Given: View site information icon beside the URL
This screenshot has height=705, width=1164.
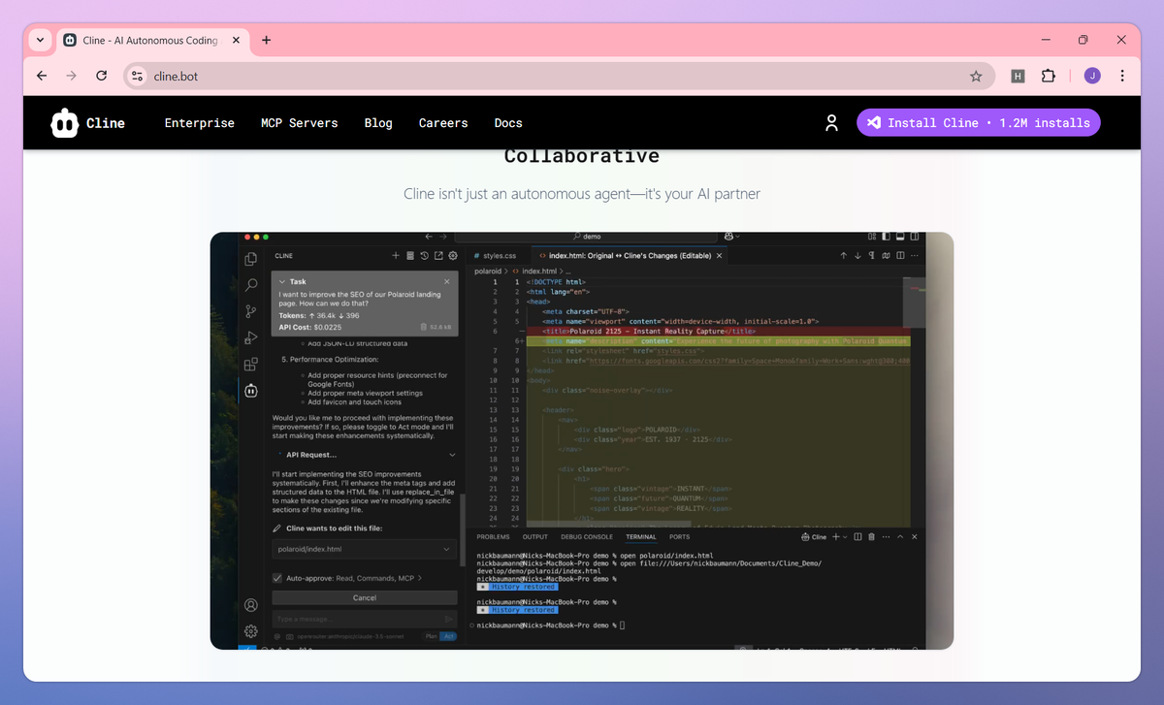Looking at the screenshot, I should tap(137, 76).
